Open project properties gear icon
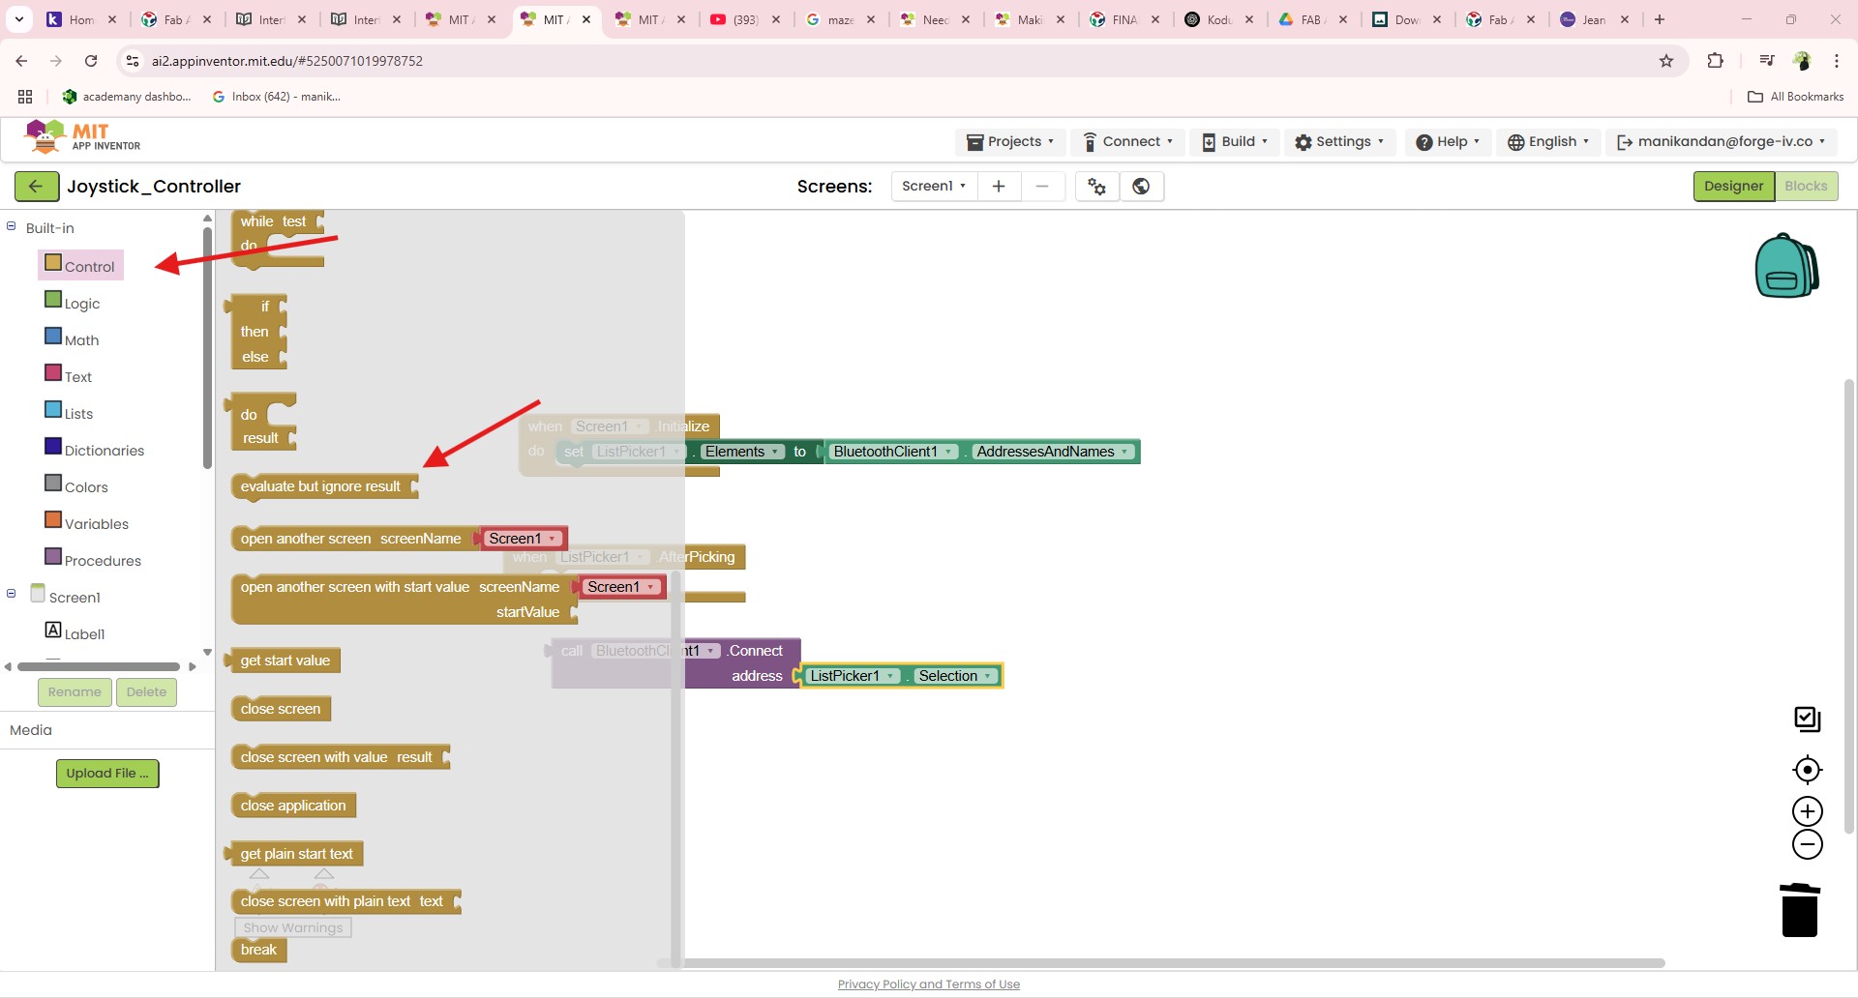The image size is (1858, 998). point(1097,187)
